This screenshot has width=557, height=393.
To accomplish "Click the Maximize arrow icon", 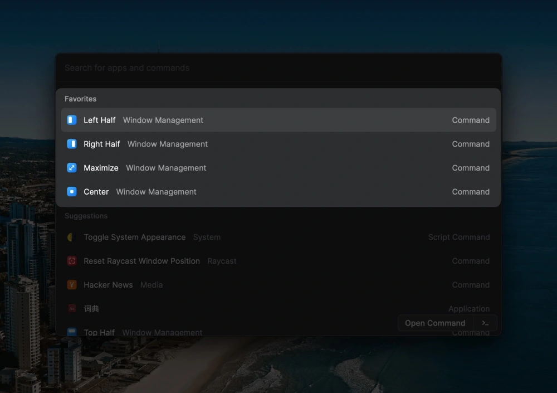I will [72, 168].
